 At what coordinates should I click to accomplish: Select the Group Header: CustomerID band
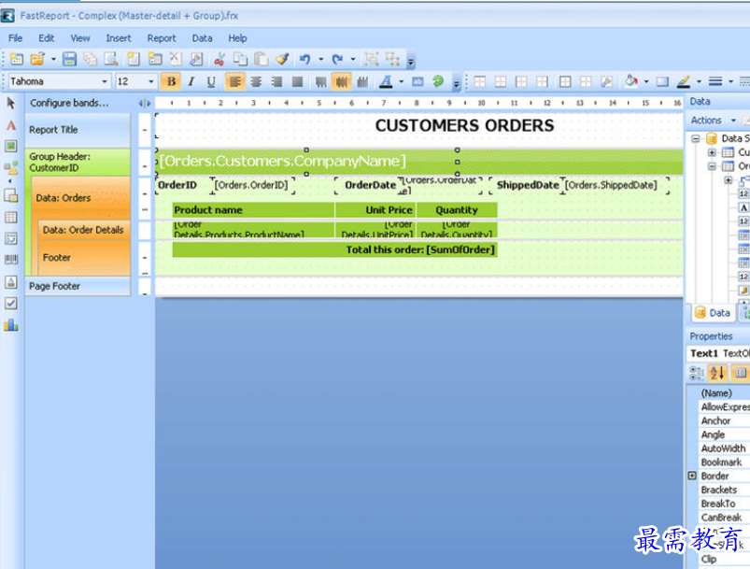[x=78, y=163]
